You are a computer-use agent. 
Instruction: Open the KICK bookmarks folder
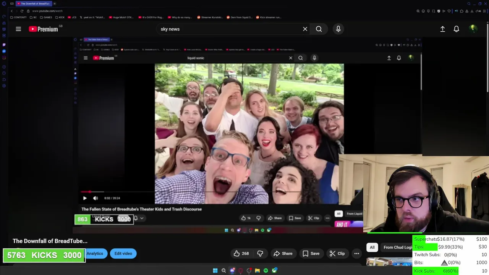(60, 17)
